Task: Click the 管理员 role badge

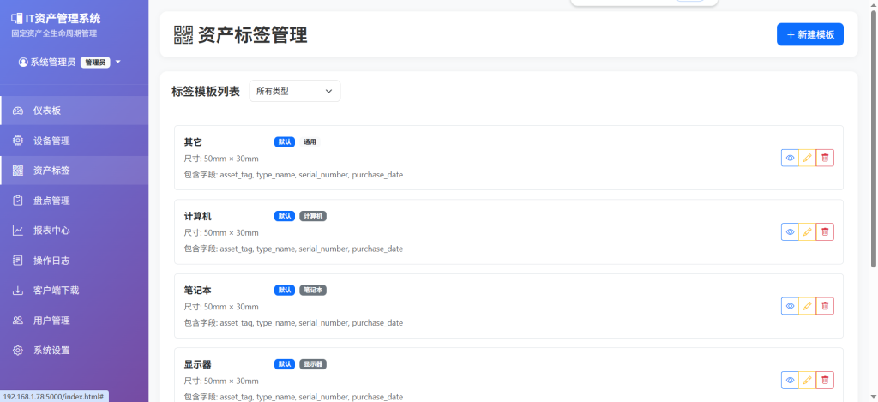Action: pos(95,63)
